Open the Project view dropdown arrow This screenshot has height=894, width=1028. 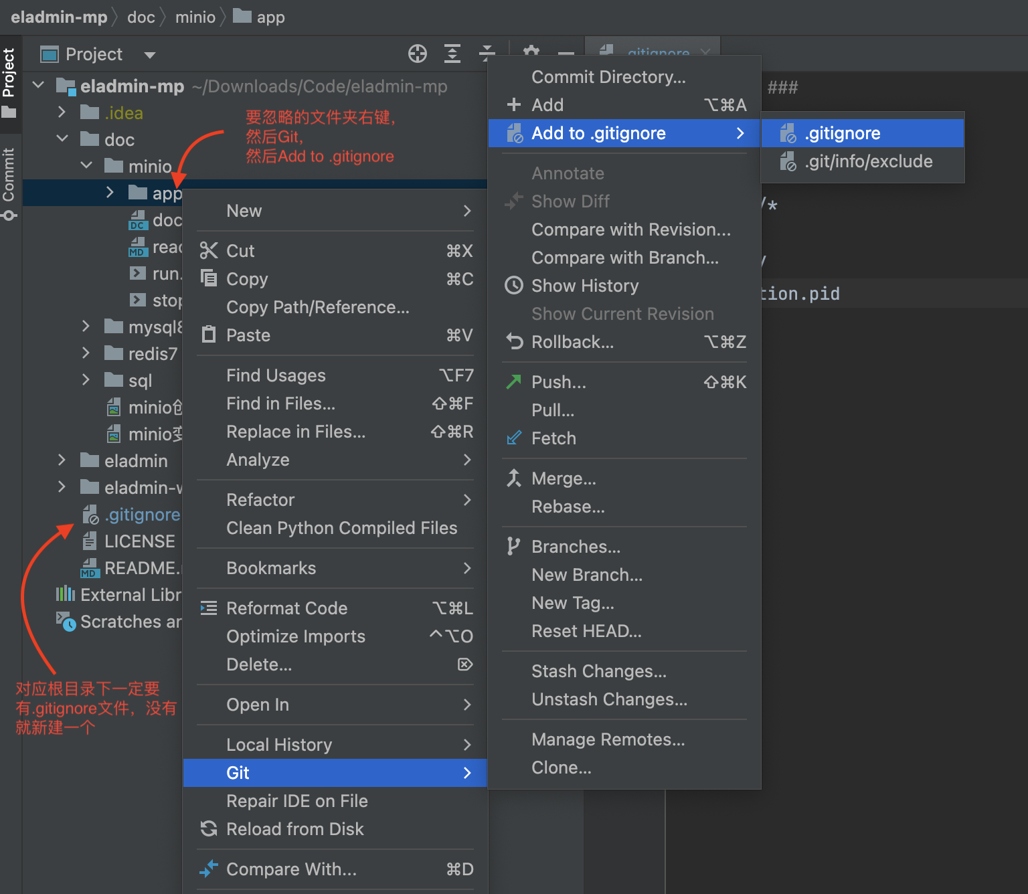click(150, 55)
